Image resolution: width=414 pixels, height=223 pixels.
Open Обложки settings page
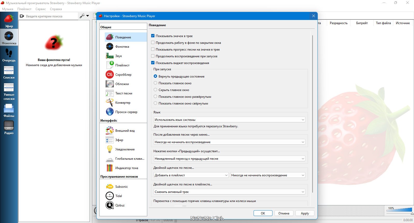click(x=126, y=84)
